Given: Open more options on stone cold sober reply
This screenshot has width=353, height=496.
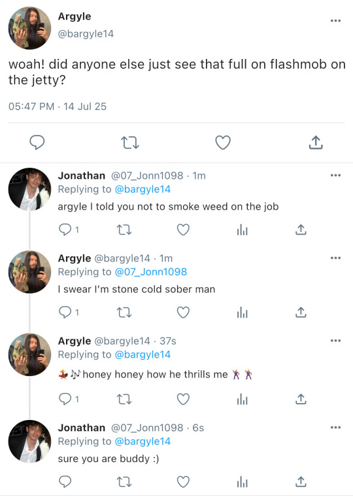Looking at the screenshot, I should coord(335,258).
